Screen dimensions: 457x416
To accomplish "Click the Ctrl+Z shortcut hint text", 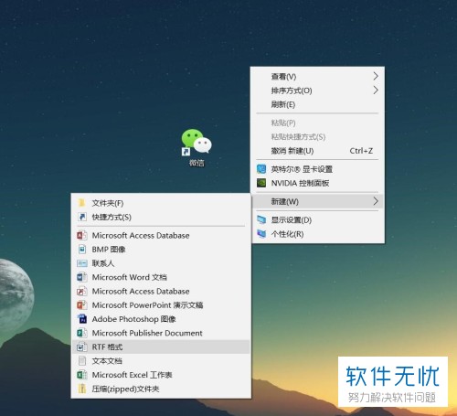I will pos(361,151).
